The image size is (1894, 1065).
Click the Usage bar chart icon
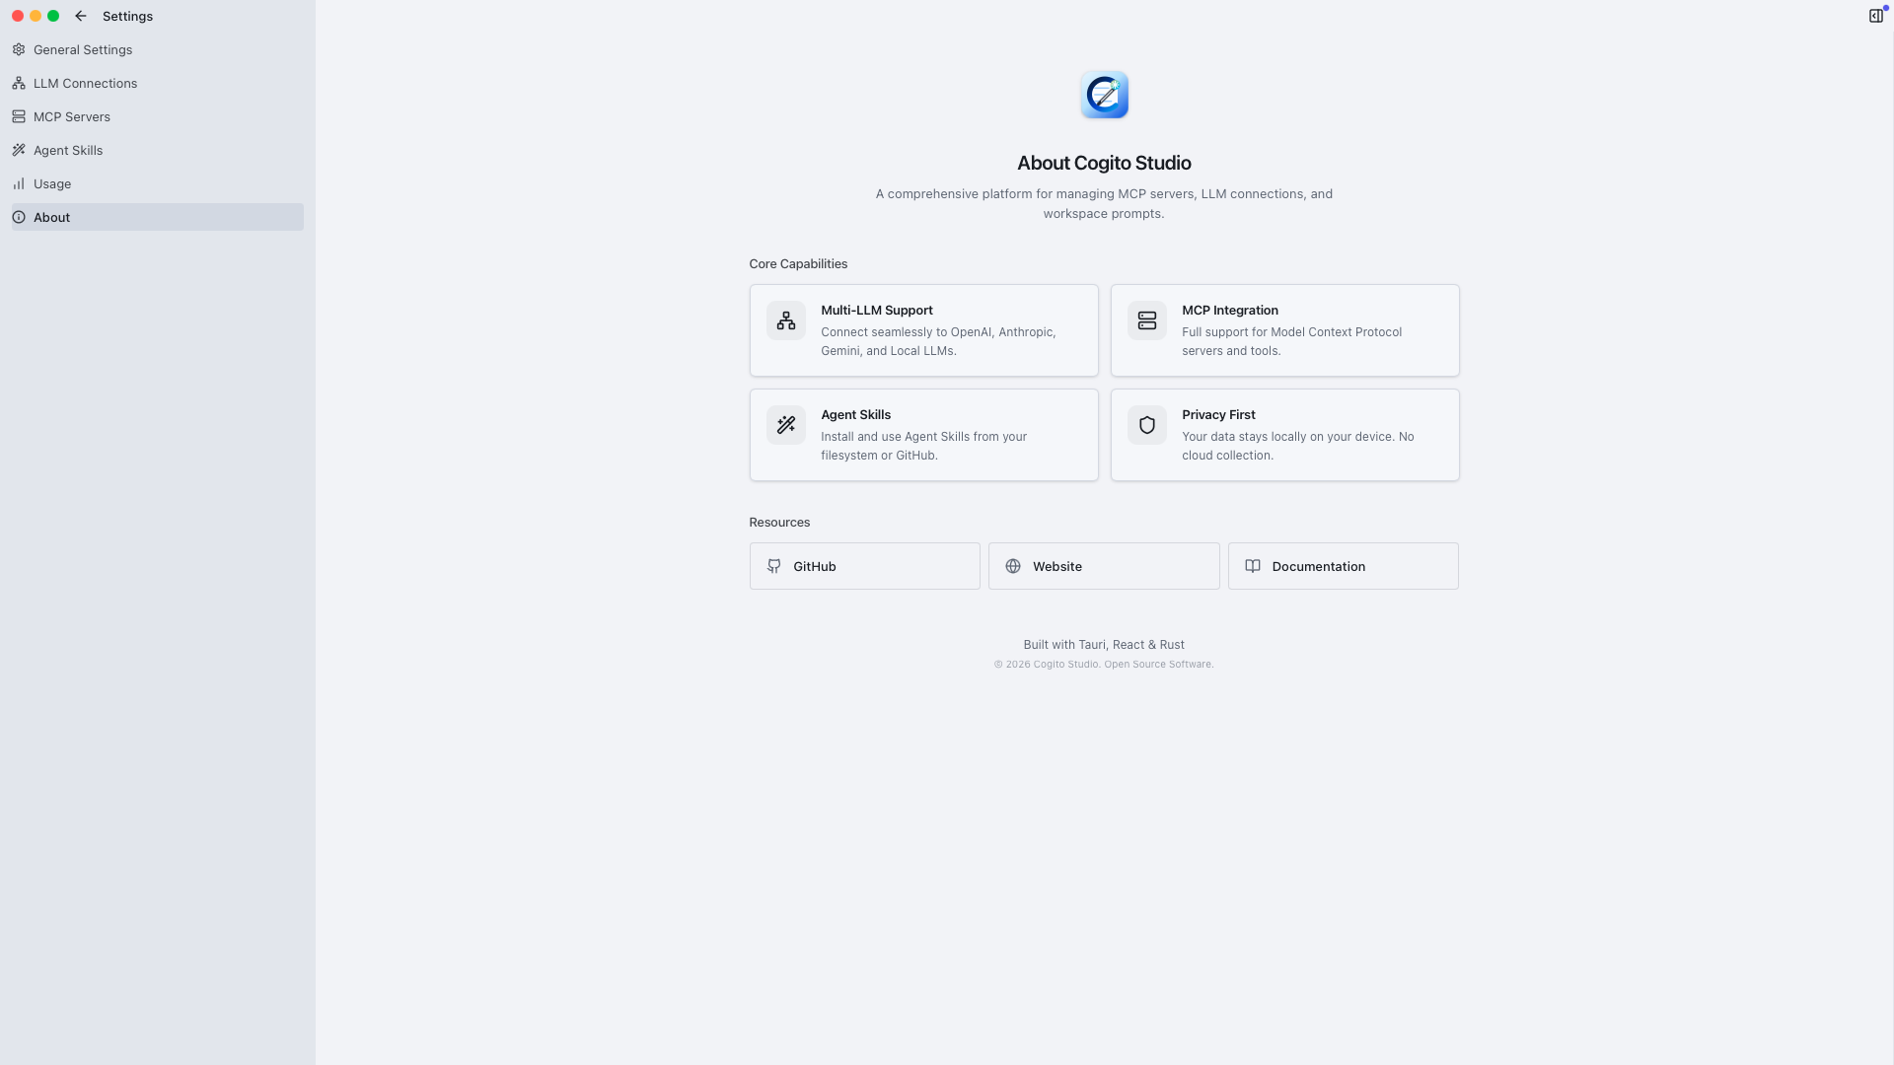pyautogui.click(x=19, y=183)
